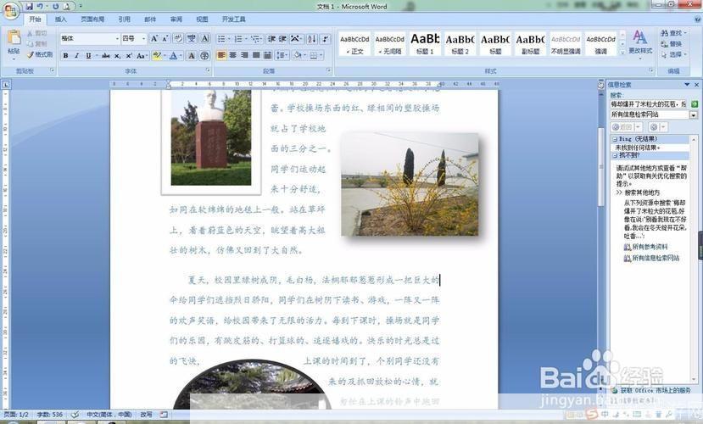The image size is (703, 424).
Task: Open the 所有信息检索网站 dropdown
Action: 694,115
